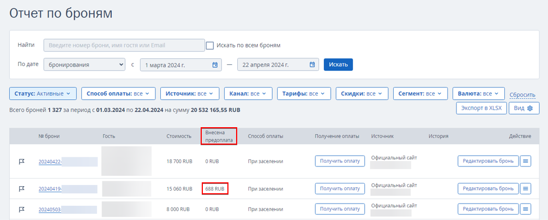Image resolution: width=548 pixels, height=220 pixels.
Task: Expand the Канал filter
Action: pos(248,94)
